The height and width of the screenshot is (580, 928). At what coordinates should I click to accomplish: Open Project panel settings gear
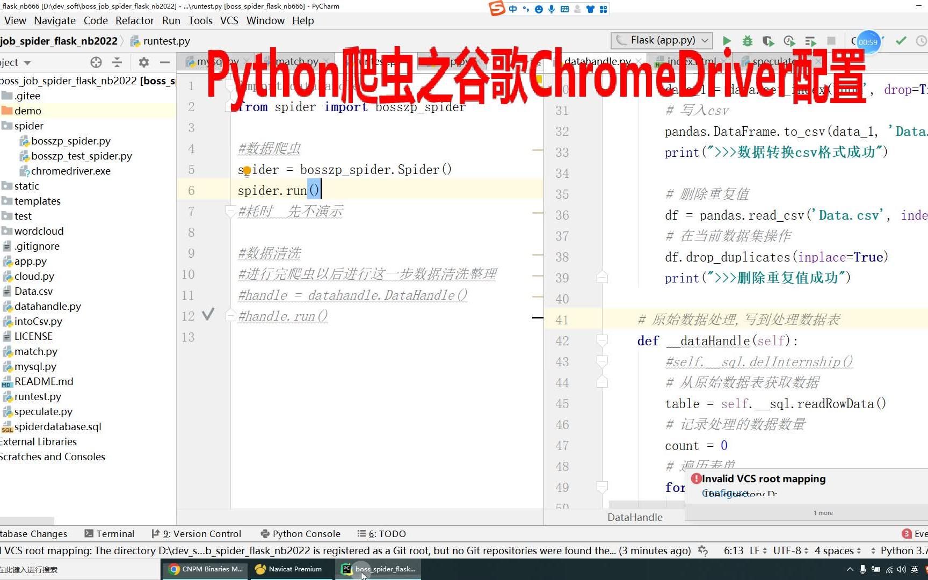tap(143, 62)
